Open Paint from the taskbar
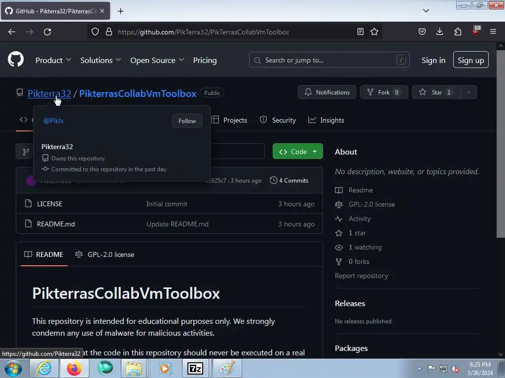Viewport: 505px width, 378px height. tap(227, 368)
